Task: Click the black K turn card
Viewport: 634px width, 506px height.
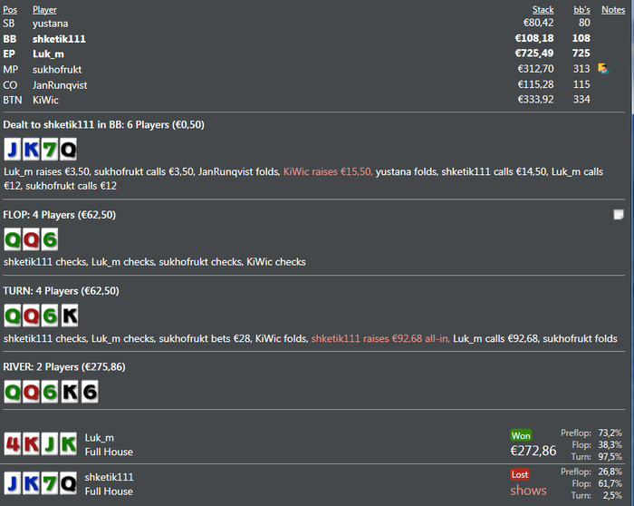Action: click(70, 316)
